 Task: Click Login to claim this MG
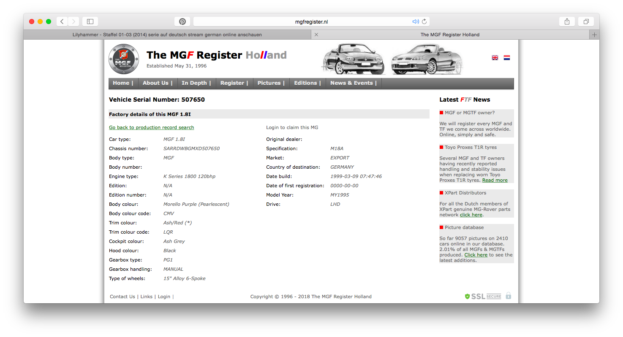point(292,127)
